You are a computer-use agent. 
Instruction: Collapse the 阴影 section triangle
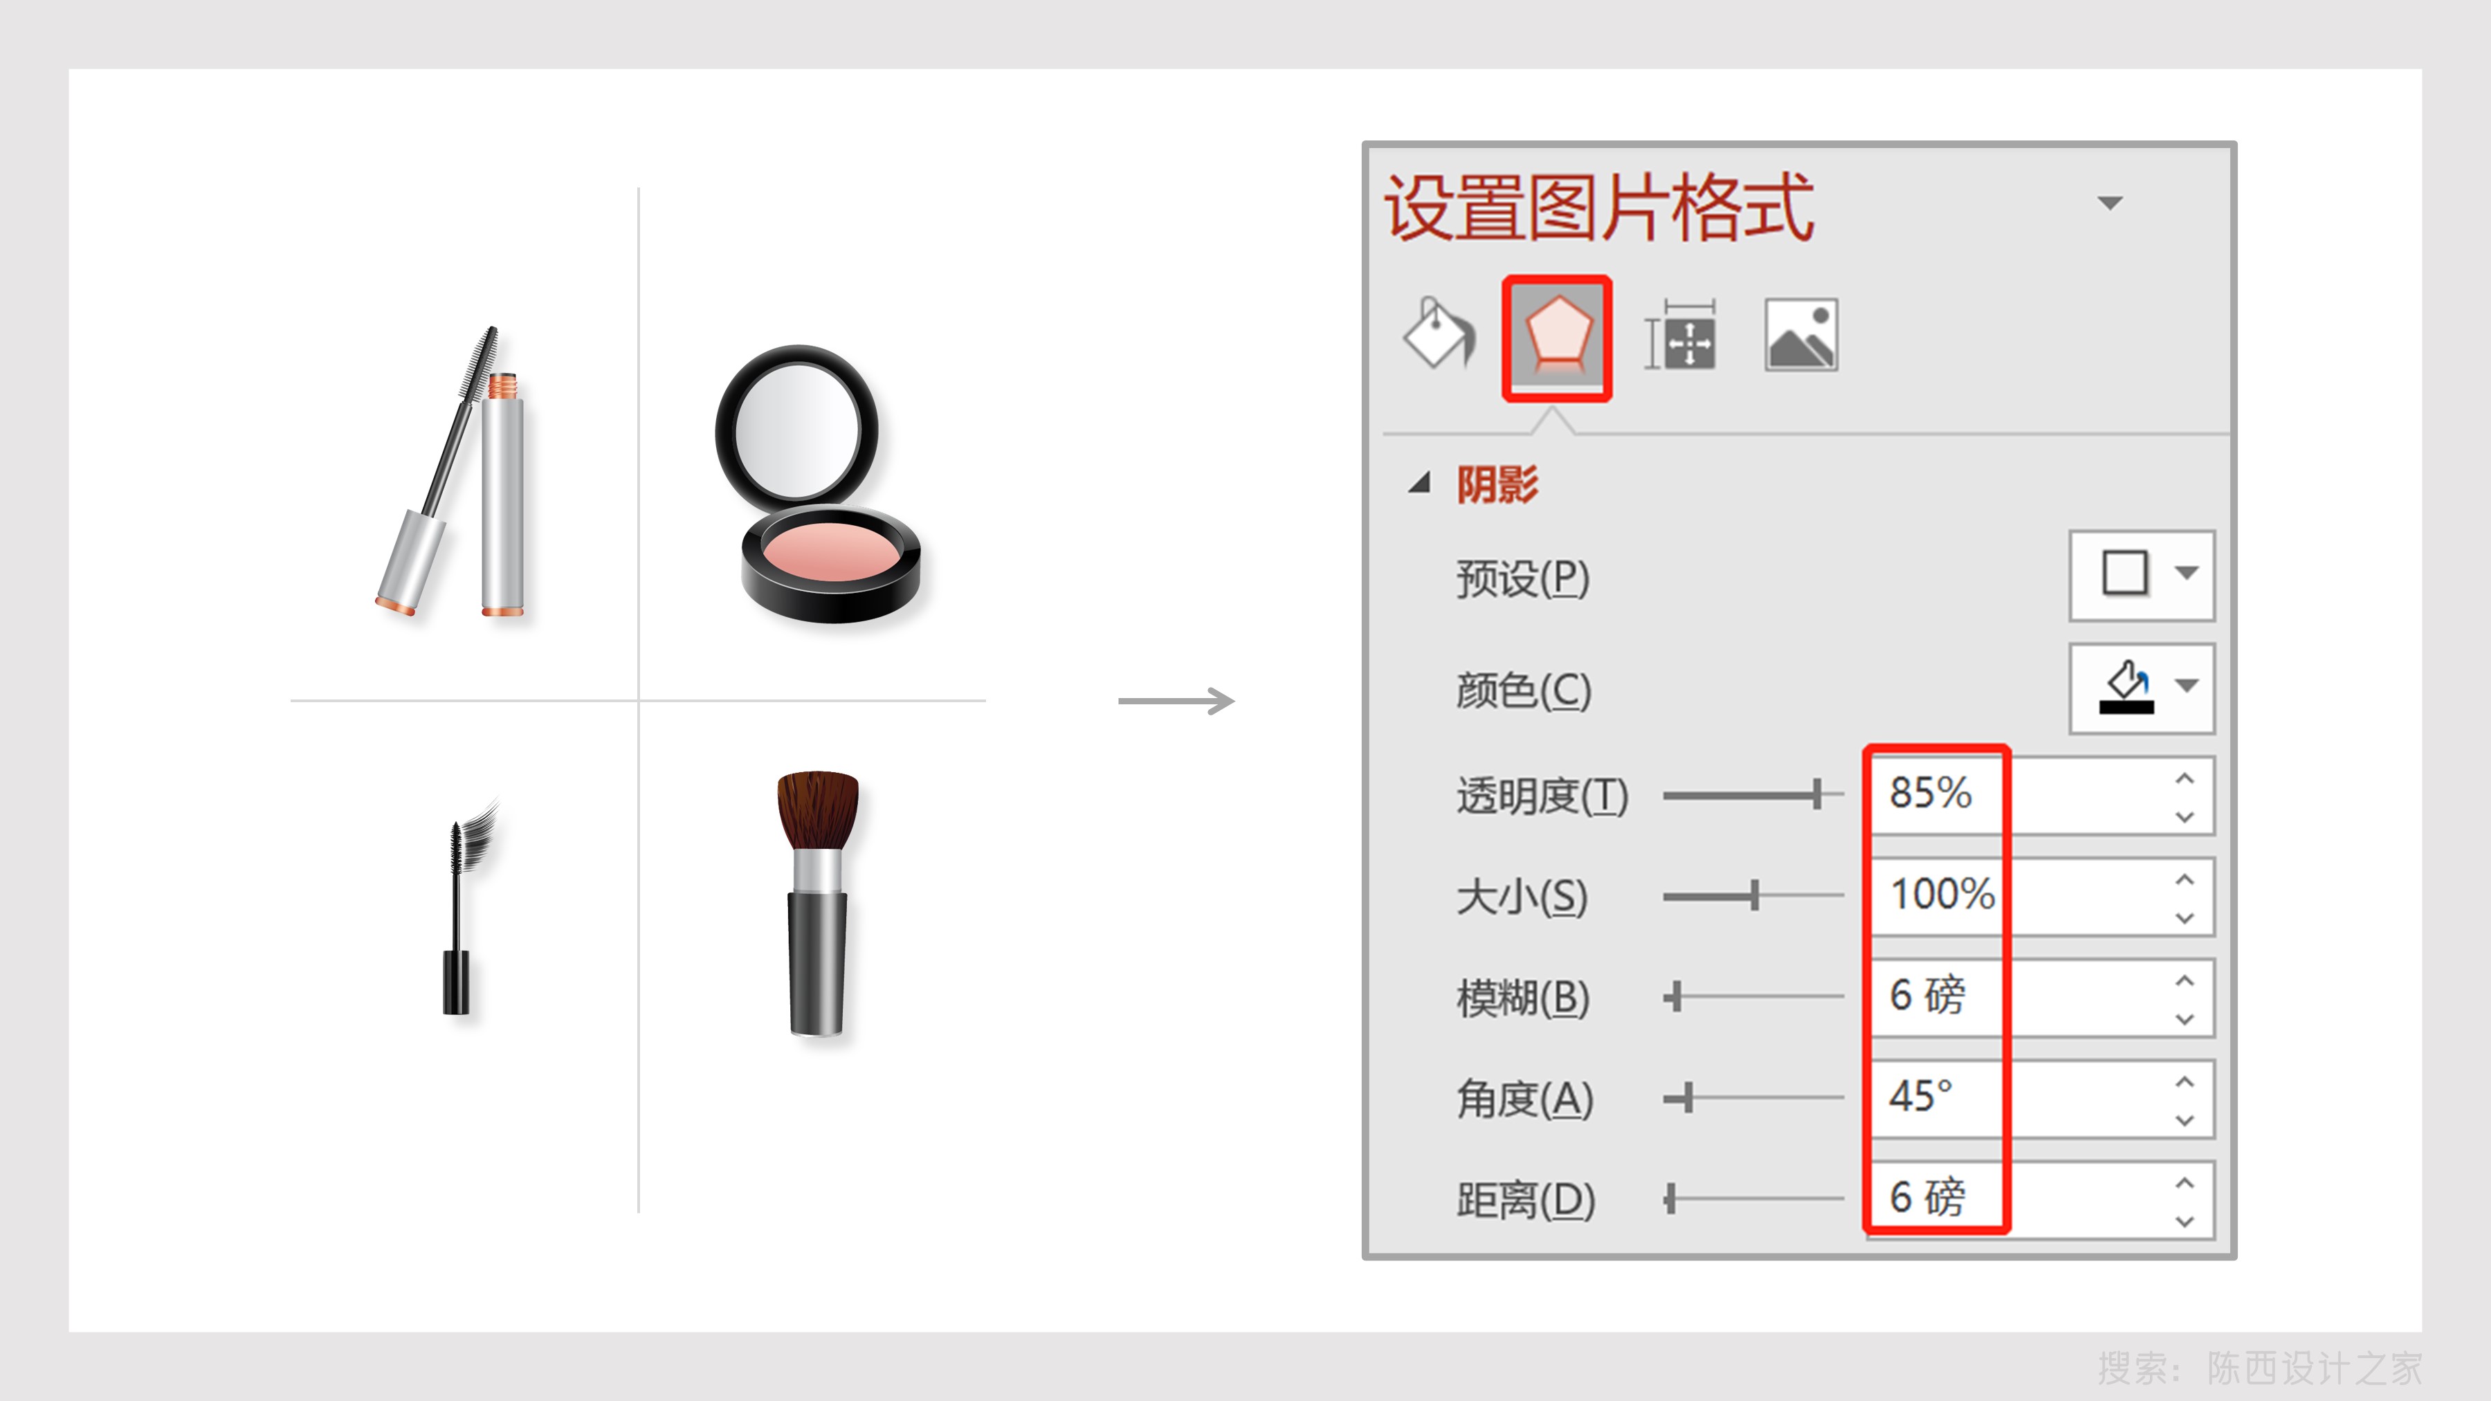click(1418, 484)
